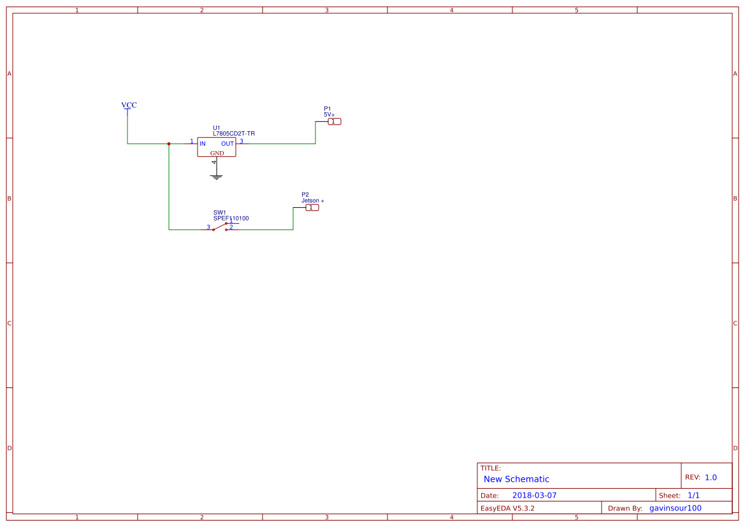Select the GND ground symbol below U1

click(217, 177)
